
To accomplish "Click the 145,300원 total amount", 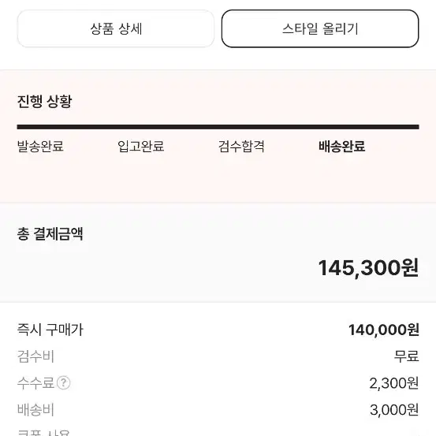I will (x=368, y=268).
